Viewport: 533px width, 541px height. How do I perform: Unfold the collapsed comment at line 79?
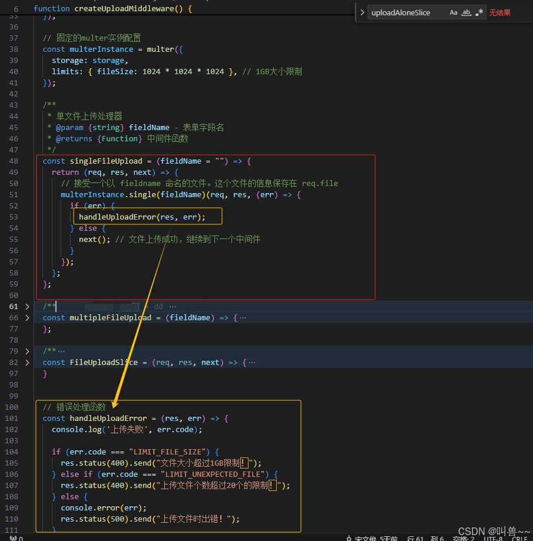point(27,351)
